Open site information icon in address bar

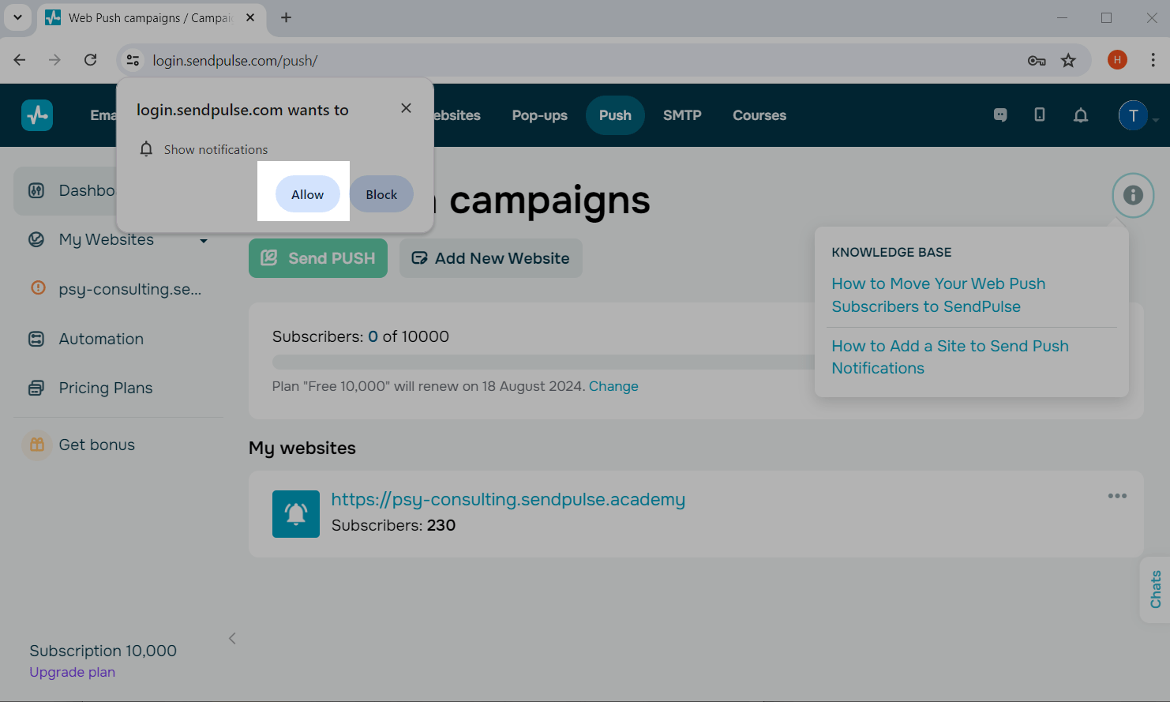133,60
